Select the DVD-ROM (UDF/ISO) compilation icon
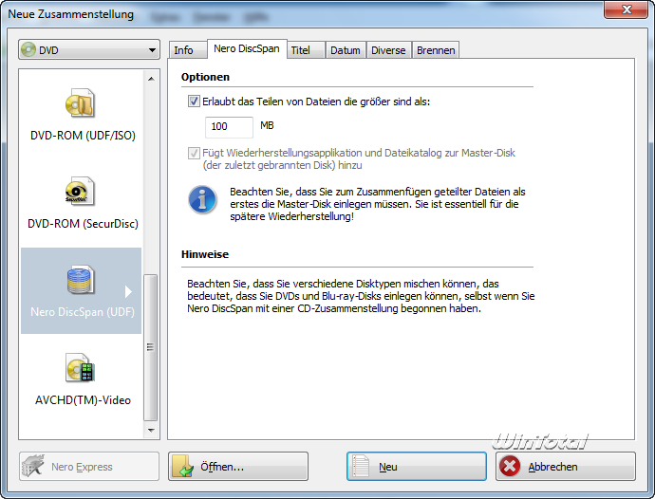655x499 pixels. click(80, 102)
